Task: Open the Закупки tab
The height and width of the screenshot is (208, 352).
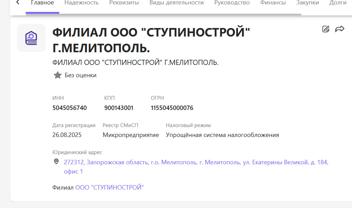Action: [x=307, y=3]
